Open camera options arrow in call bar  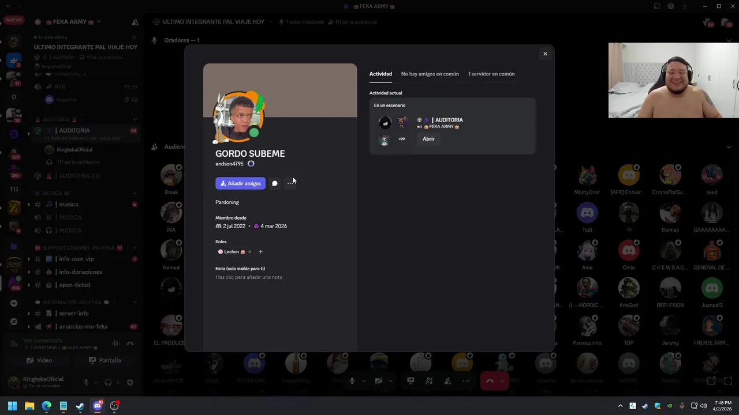[x=390, y=381]
